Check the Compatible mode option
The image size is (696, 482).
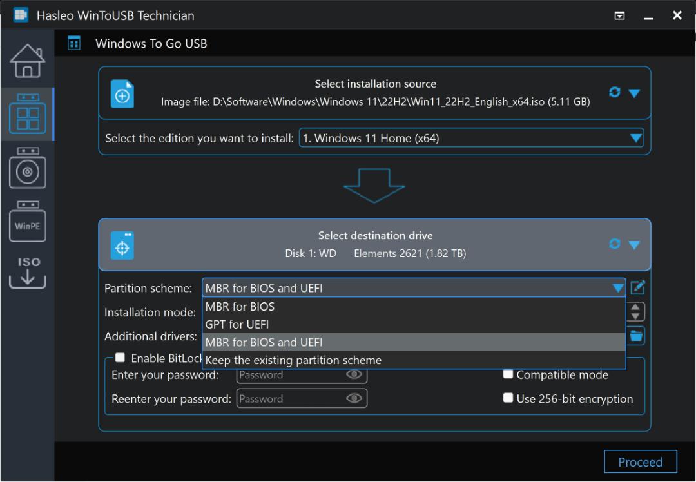click(508, 374)
